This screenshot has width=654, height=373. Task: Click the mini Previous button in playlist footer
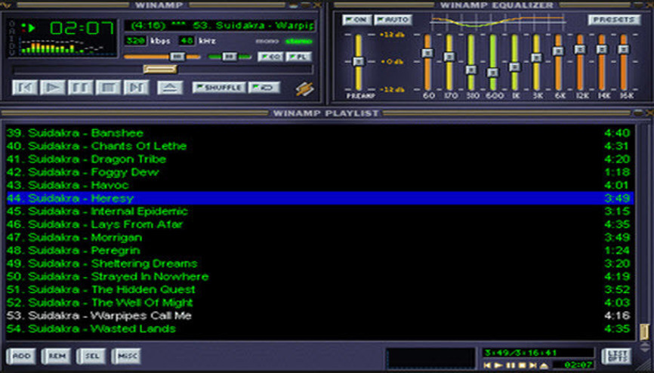(487, 365)
